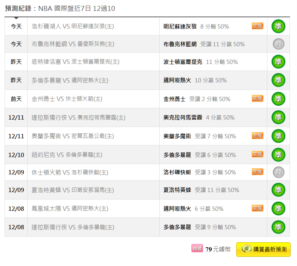Click the pink 特價 badge
Viewport: 297px width, 266px height.
tap(197, 248)
